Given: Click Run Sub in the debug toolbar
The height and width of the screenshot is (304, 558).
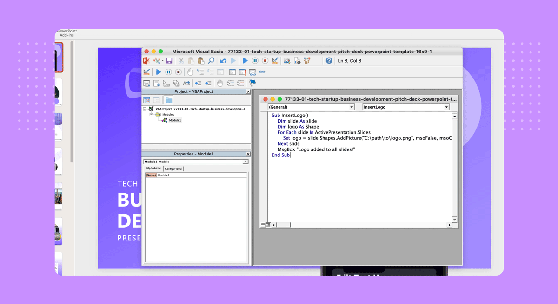Looking at the screenshot, I should point(159,72).
